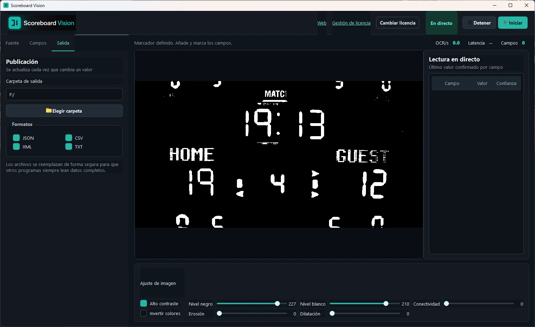Switch to the Campos tab
535x327 pixels.
(38, 43)
